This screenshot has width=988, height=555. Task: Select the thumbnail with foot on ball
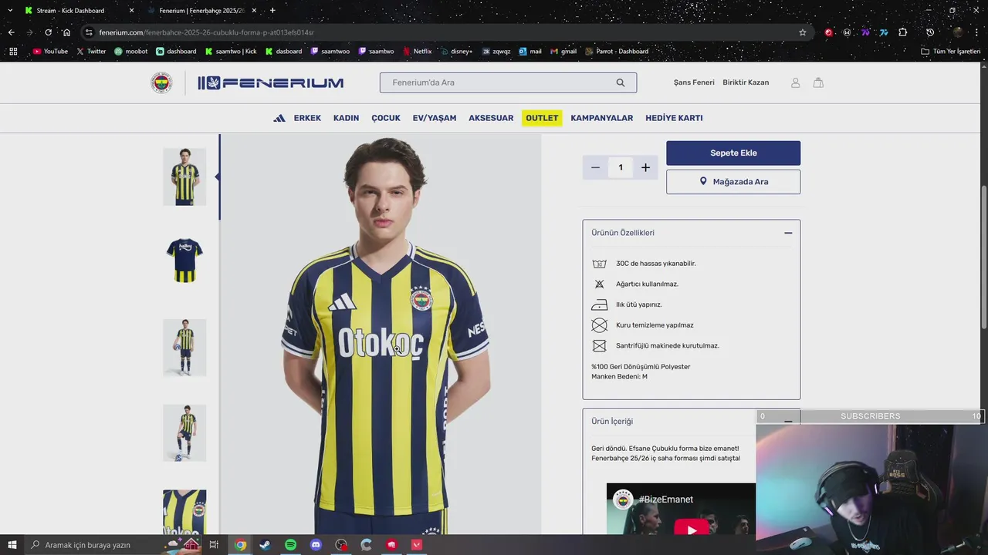(184, 432)
